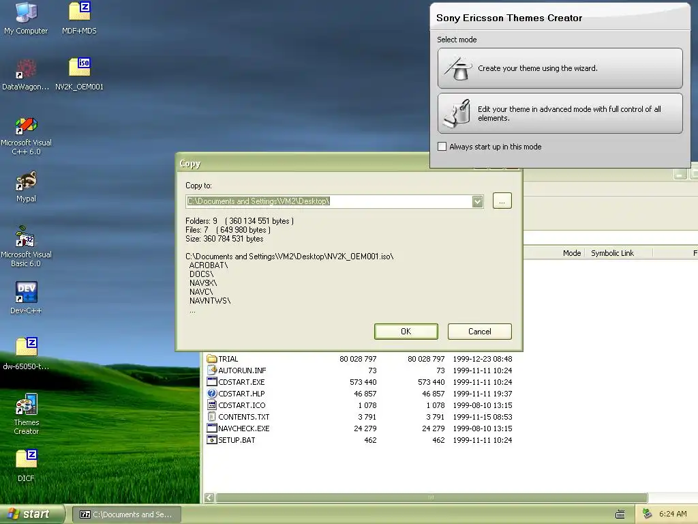Open the Windows start menu
This screenshot has height=524, width=698.
click(x=32, y=514)
